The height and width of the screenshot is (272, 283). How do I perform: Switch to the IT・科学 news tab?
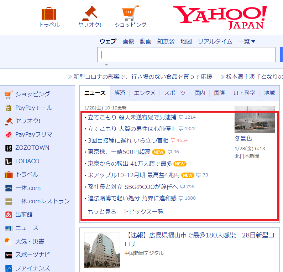[244, 93]
